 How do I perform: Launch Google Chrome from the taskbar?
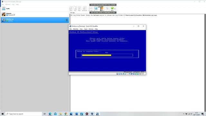click(66, 114)
